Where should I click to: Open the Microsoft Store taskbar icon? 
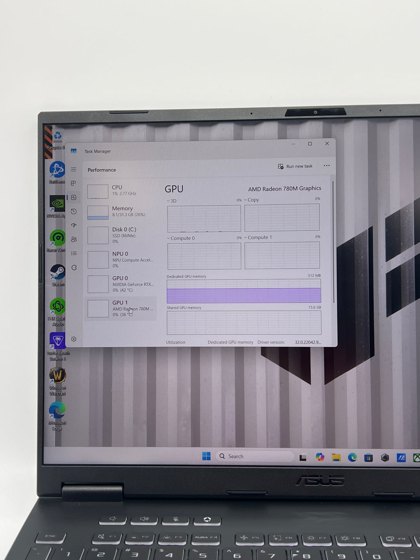368,457
